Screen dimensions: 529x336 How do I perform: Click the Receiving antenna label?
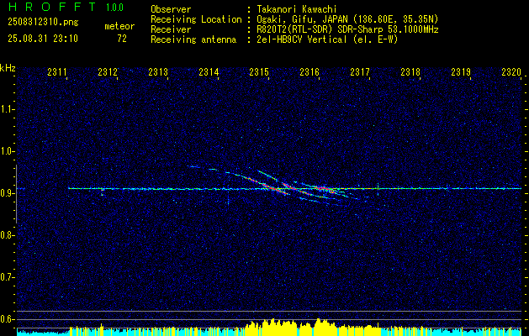[x=193, y=39]
